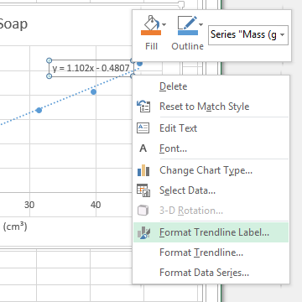Viewport: 302px width, 302px height.
Task: Click the Reset to Match Style icon
Action: (143, 107)
